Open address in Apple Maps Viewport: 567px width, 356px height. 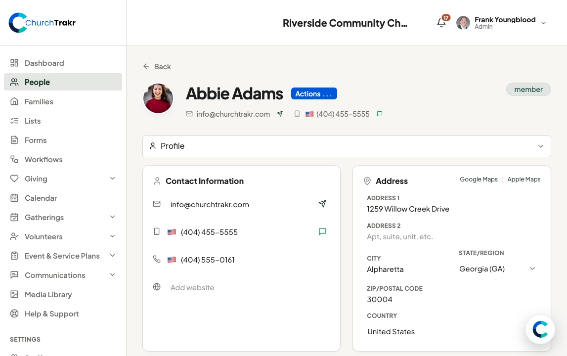(523, 179)
